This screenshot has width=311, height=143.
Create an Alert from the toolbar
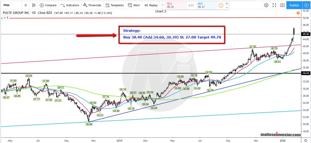[134, 5]
